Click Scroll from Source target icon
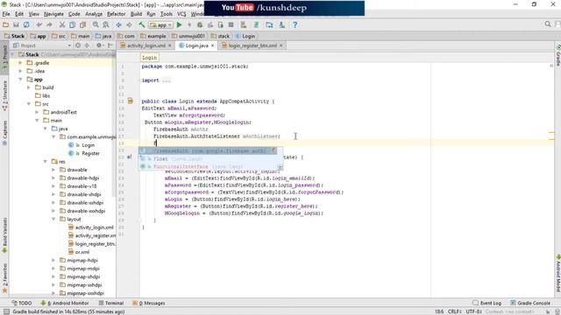 78,45
